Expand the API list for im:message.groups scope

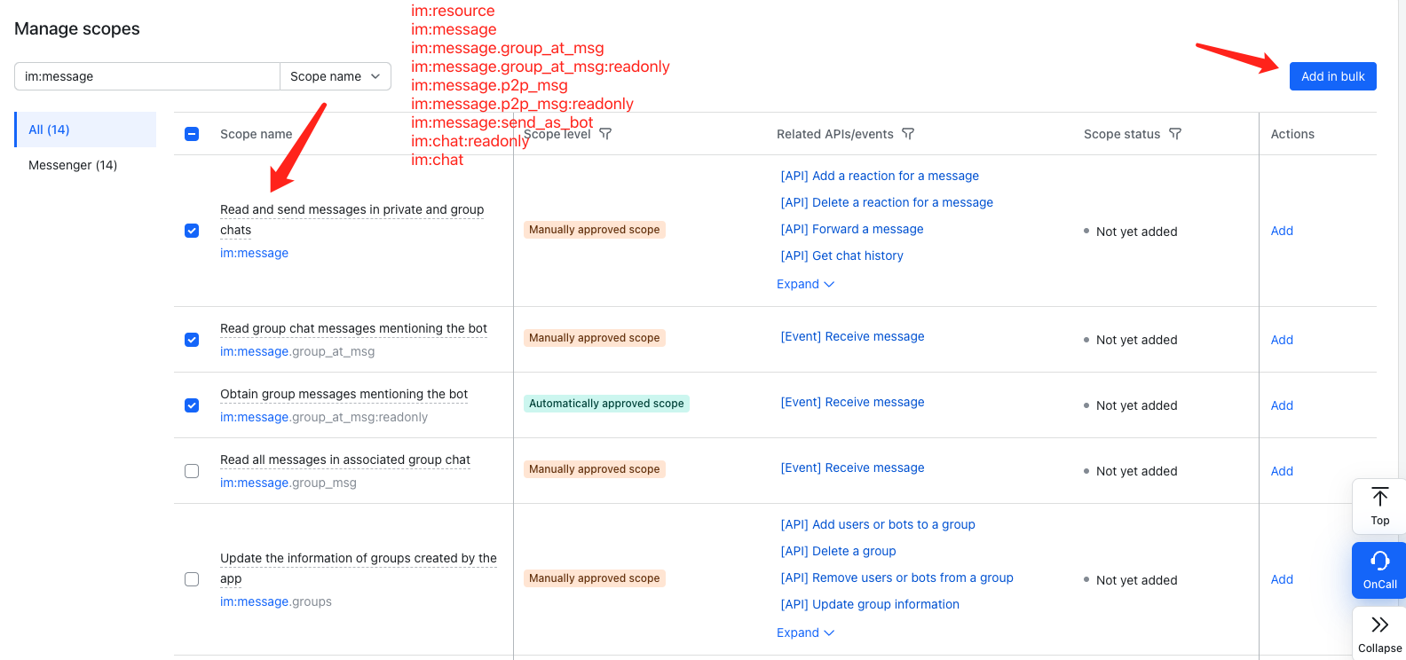point(804,632)
